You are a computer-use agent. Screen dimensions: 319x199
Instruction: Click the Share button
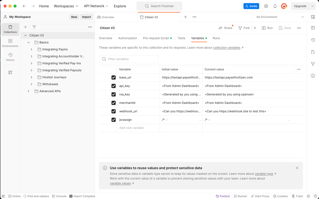click(225, 28)
